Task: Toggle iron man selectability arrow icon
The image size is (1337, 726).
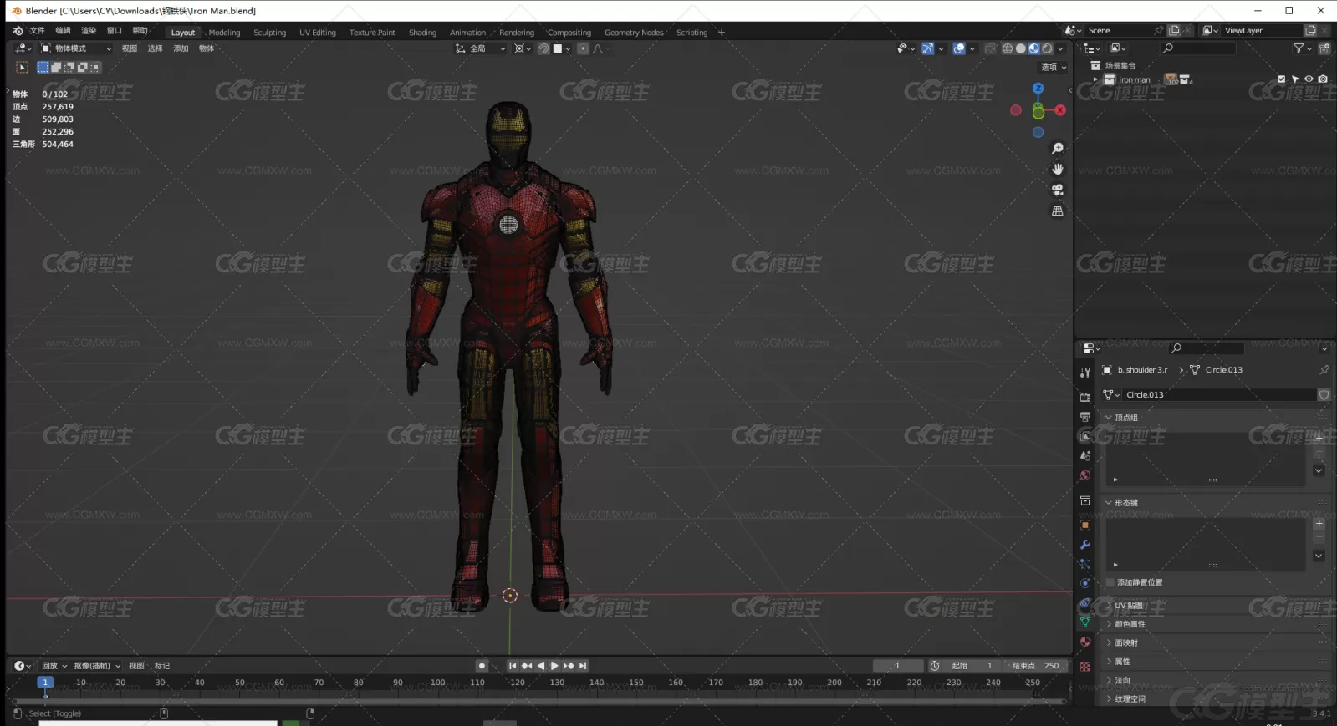Action: tap(1295, 79)
